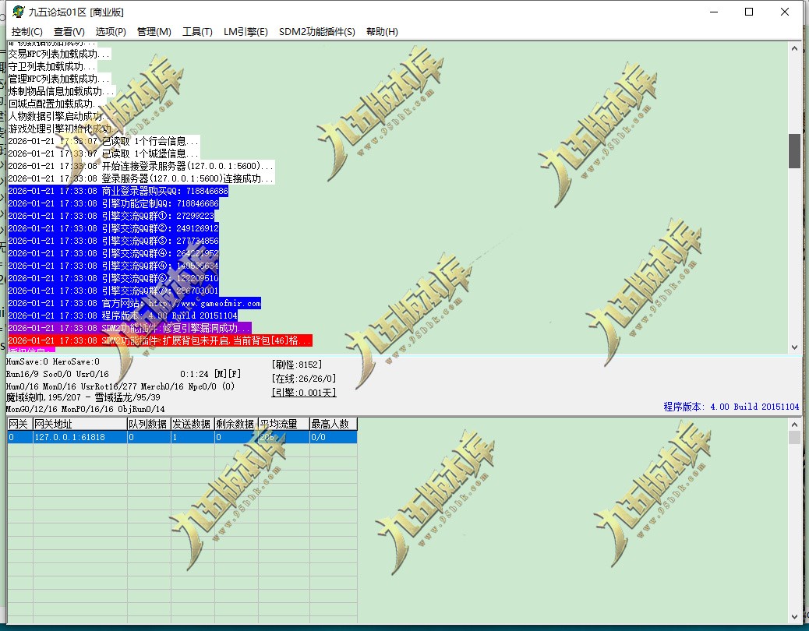This screenshot has width=809, height=631.
Task: Click the 引擎功能定制QQ log line
Action: pyautogui.click(x=114, y=203)
